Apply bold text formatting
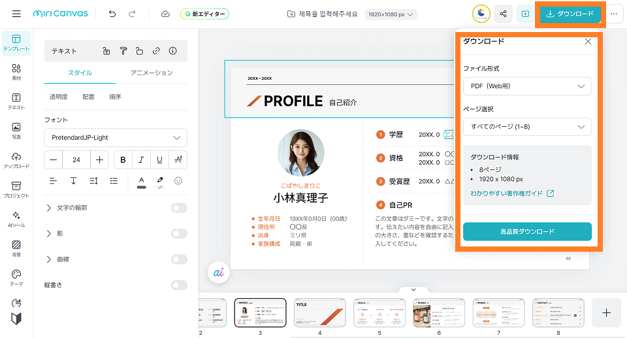 [123, 160]
